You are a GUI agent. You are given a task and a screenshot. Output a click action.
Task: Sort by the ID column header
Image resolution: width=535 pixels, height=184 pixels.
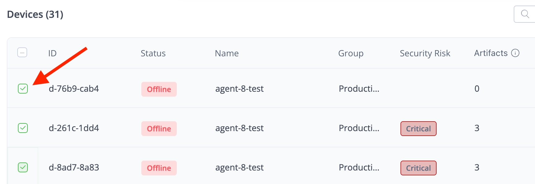[52, 53]
